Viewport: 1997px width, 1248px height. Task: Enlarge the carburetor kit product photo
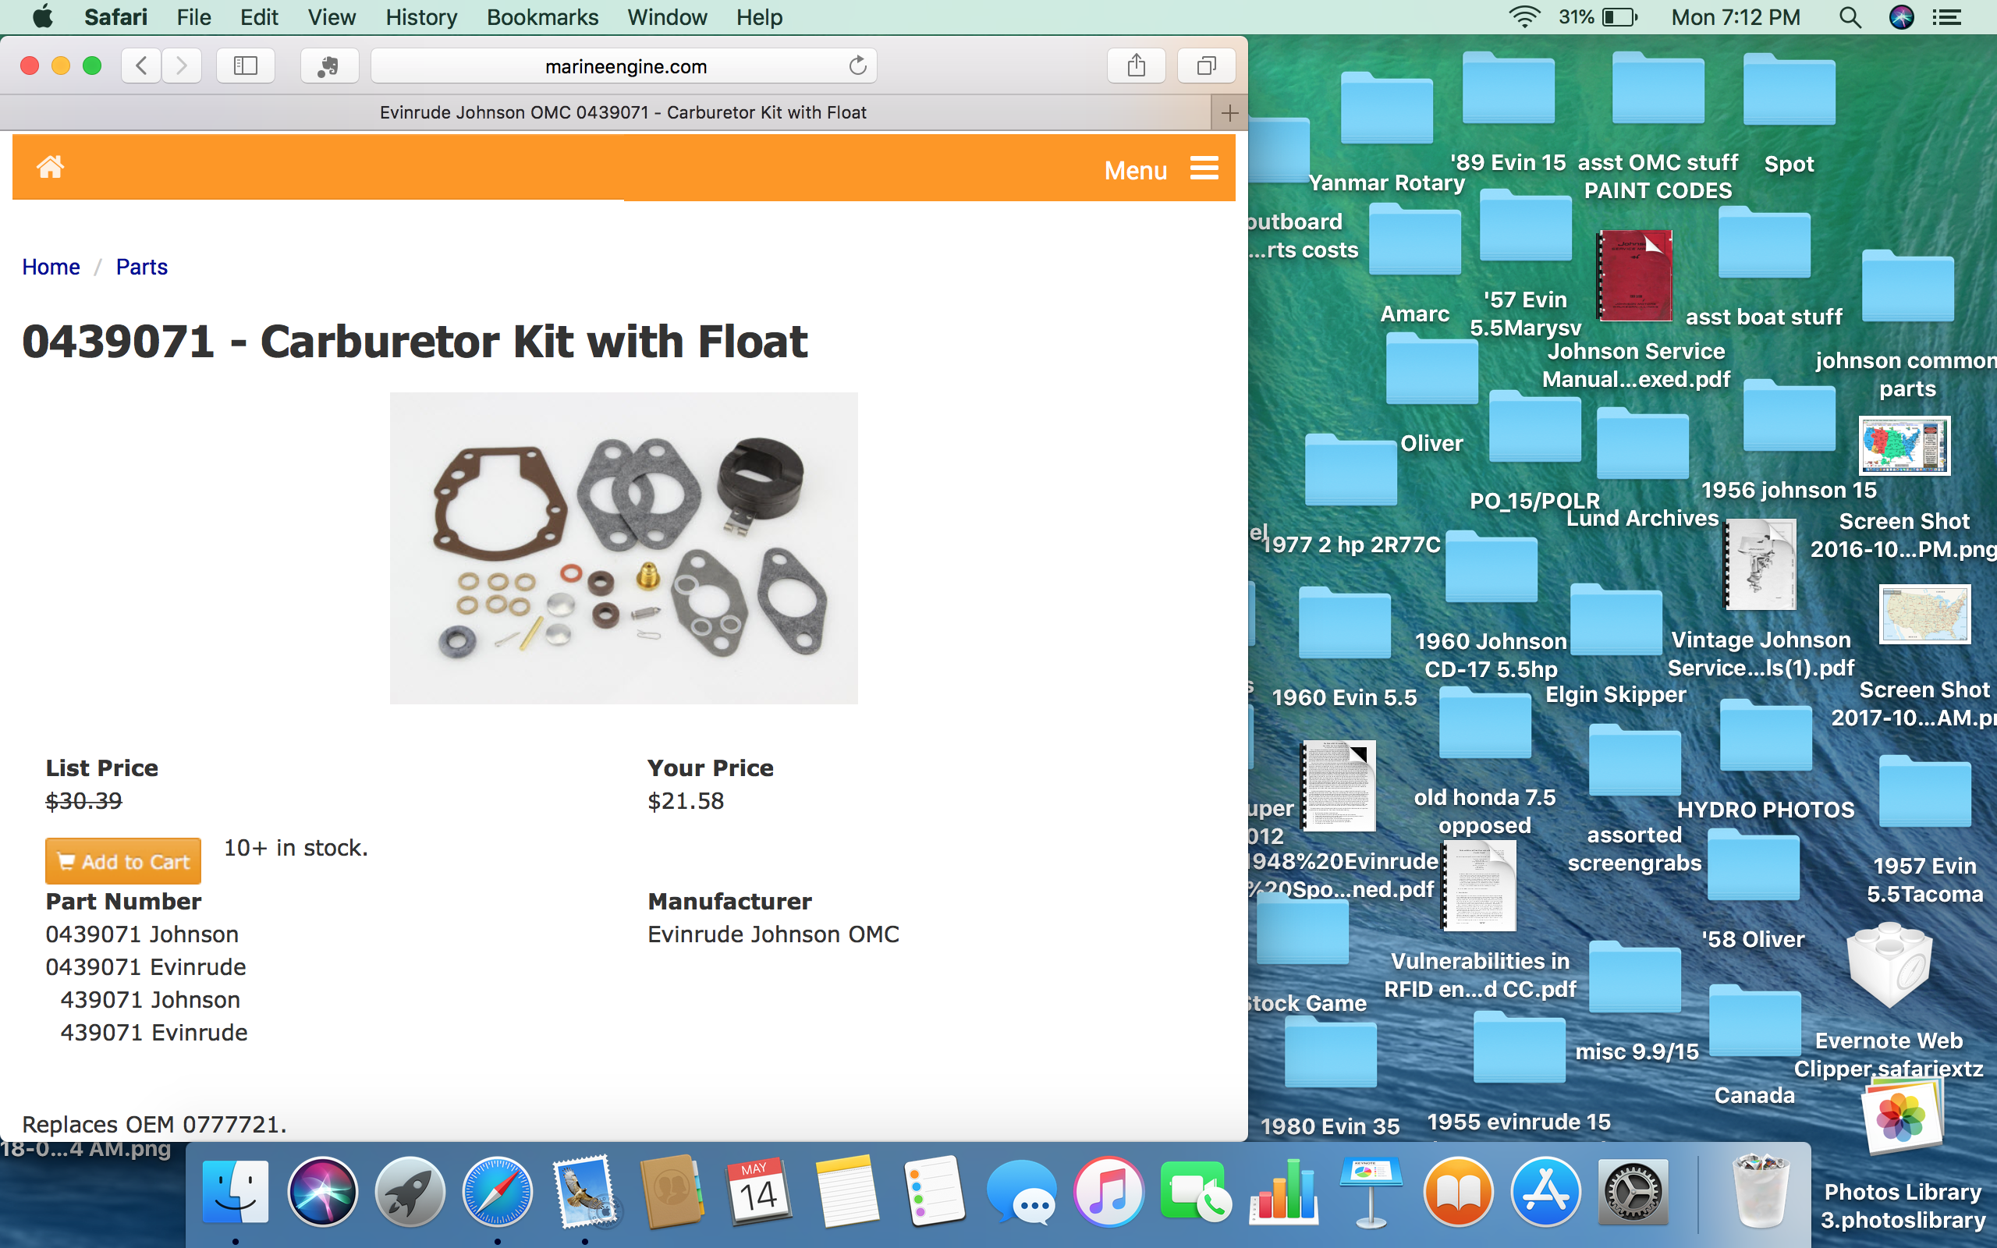624,548
